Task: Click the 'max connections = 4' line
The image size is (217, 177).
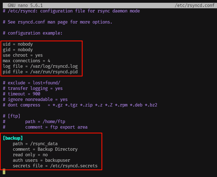Action: [x=26, y=61]
